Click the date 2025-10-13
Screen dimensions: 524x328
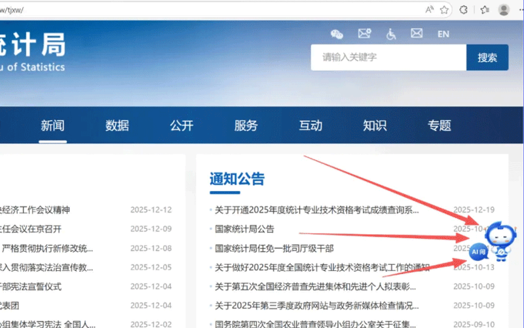coord(474,268)
